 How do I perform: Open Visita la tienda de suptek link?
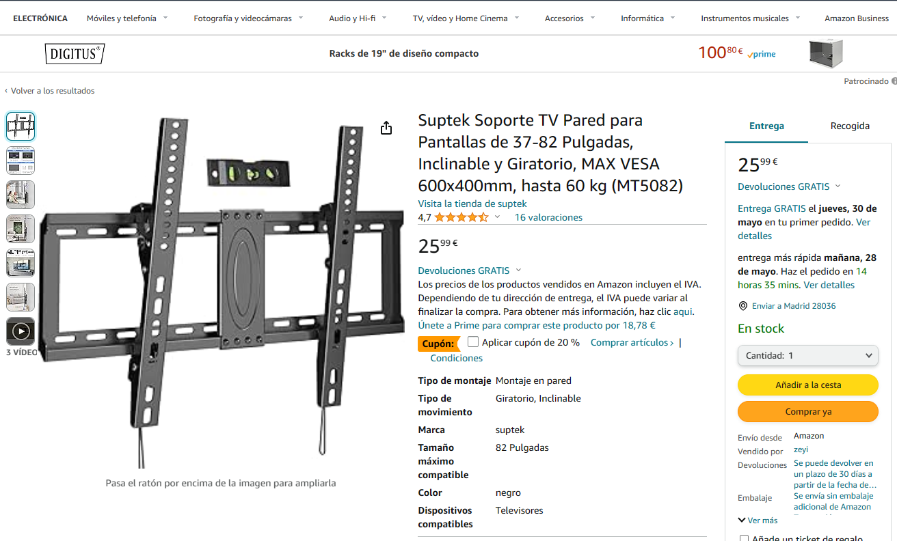tap(472, 204)
